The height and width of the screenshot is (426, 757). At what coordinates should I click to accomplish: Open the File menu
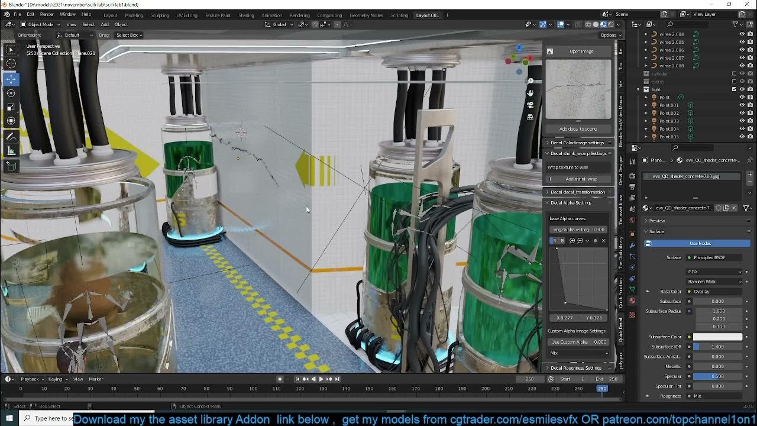17,14
